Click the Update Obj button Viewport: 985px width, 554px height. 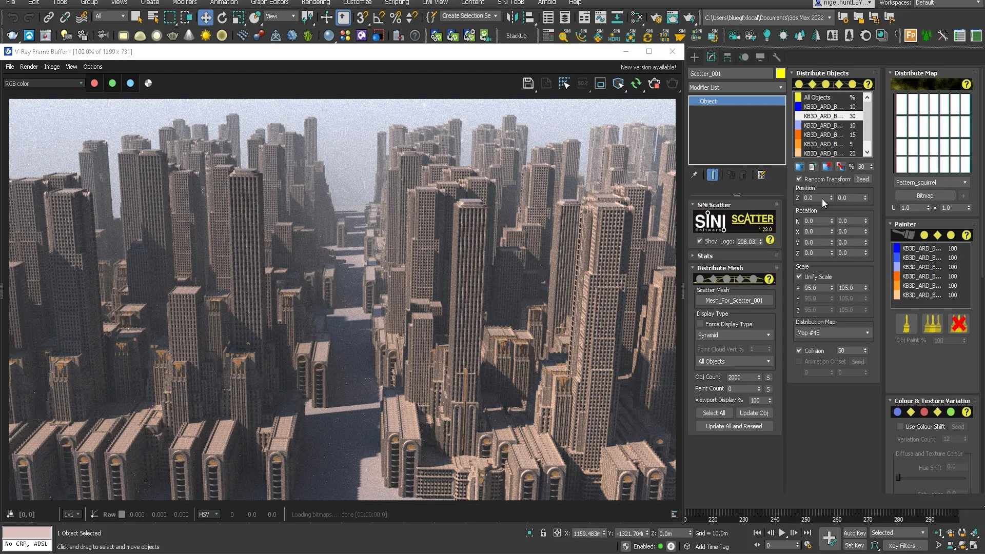point(754,413)
